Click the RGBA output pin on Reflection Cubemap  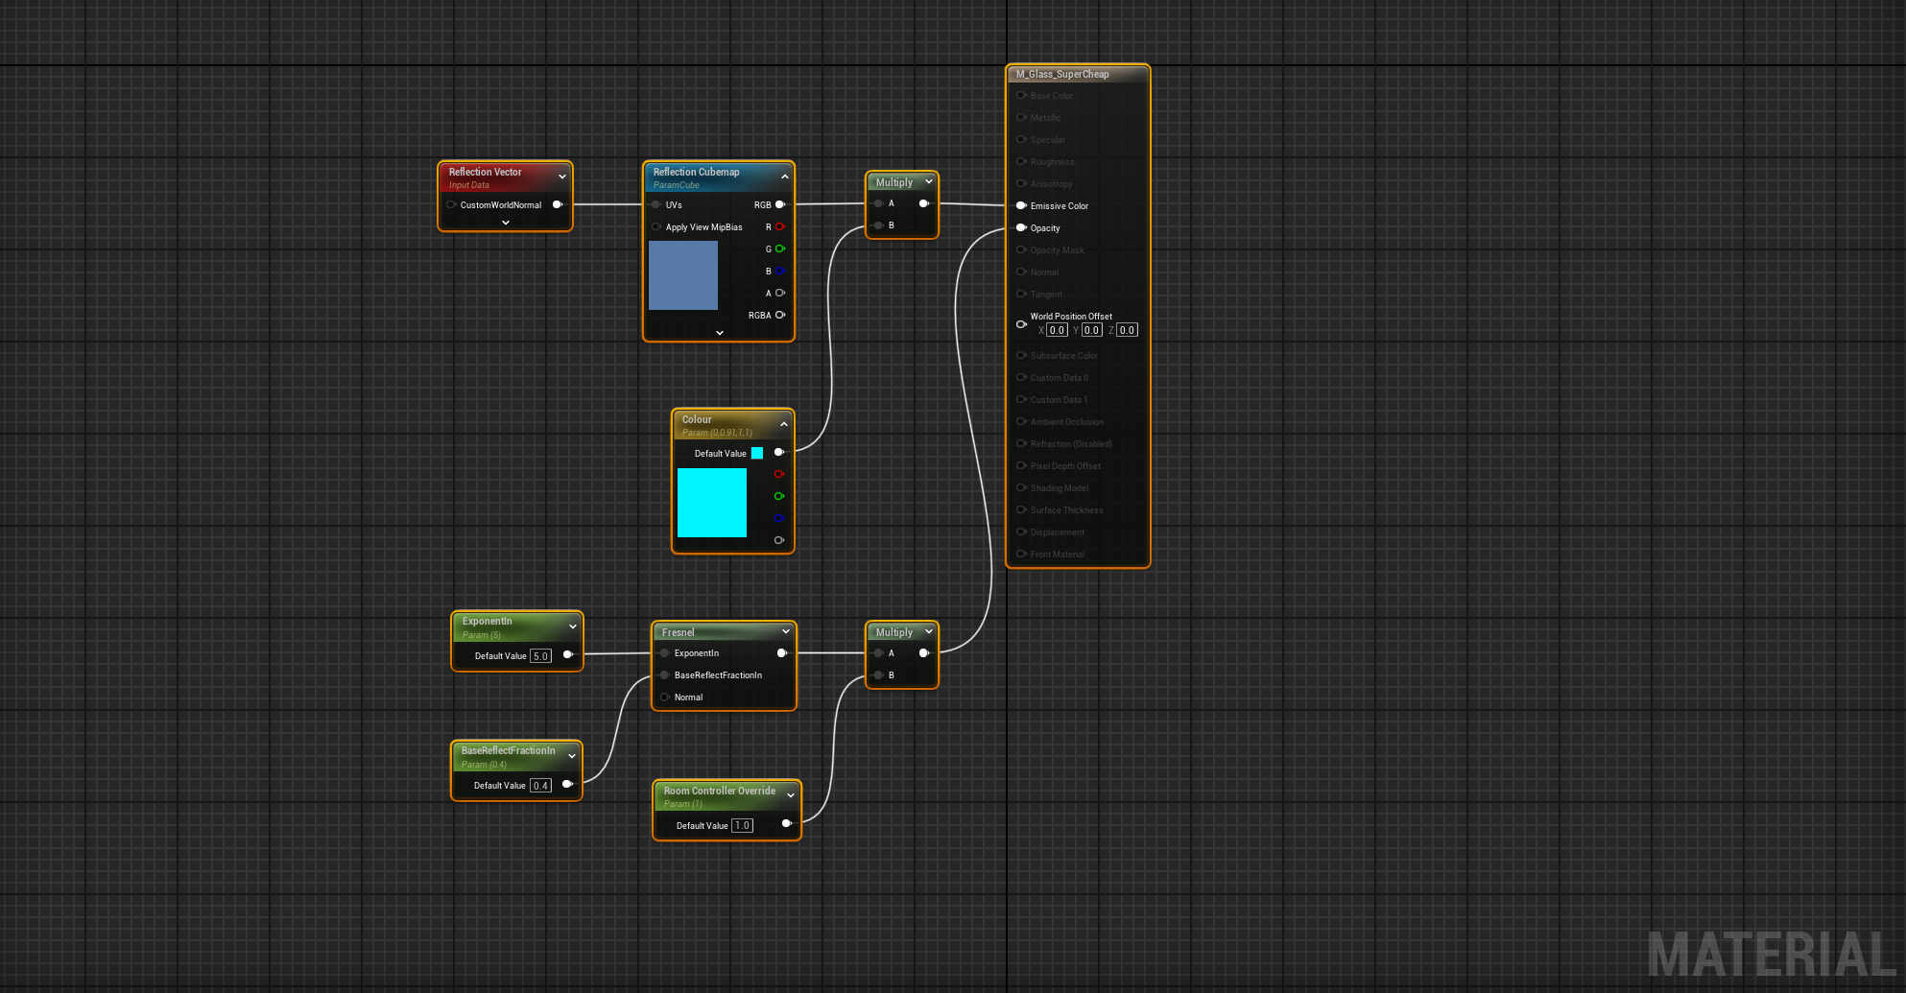(779, 315)
